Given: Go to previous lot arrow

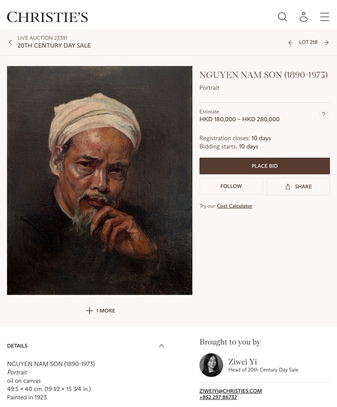Looking at the screenshot, I should [290, 43].
